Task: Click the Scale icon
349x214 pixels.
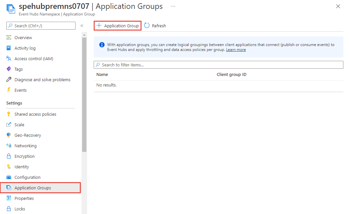Action: coord(9,124)
